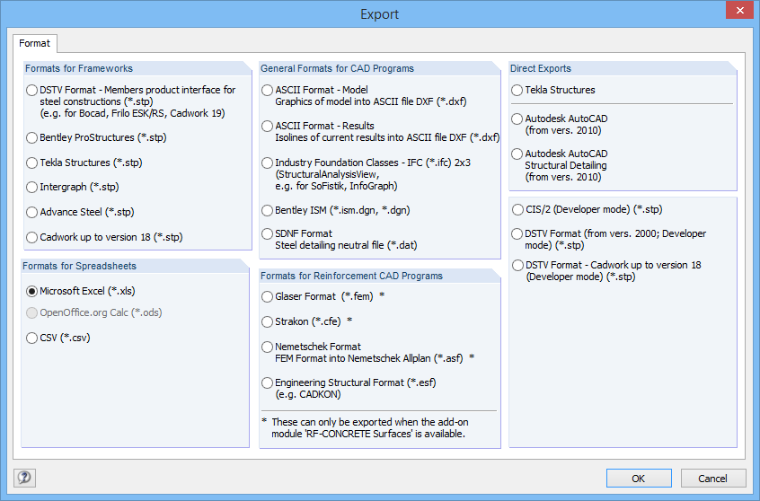This screenshot has width=760, height=501.
Task: Choose Industry Foundation Classes IFC format
Action: pos(268,163)
